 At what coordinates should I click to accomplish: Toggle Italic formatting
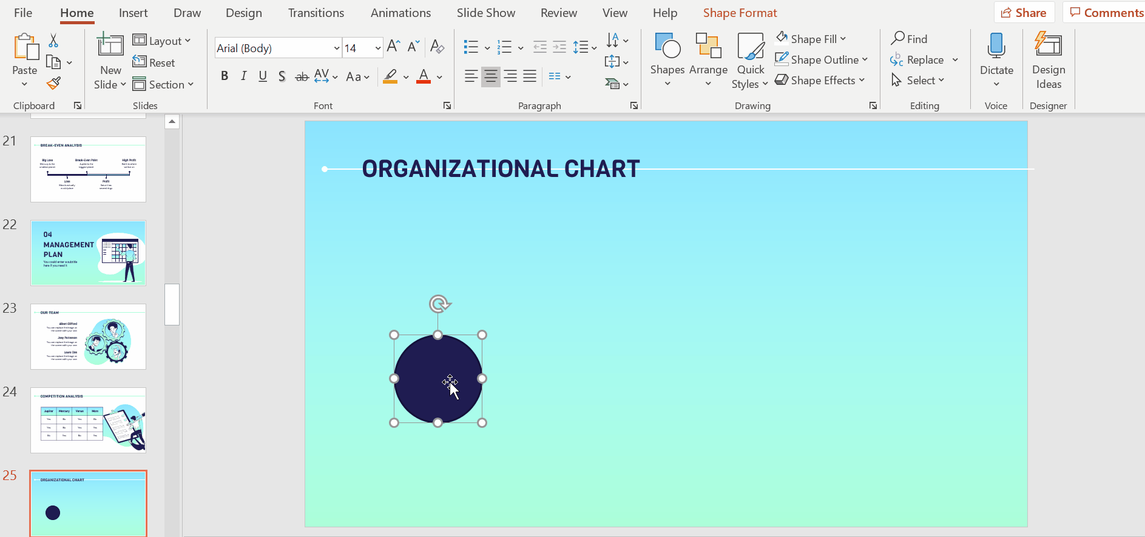pos(243,76)
